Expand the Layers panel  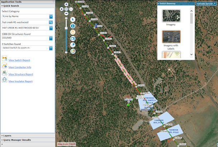click(x=7, y=136)
